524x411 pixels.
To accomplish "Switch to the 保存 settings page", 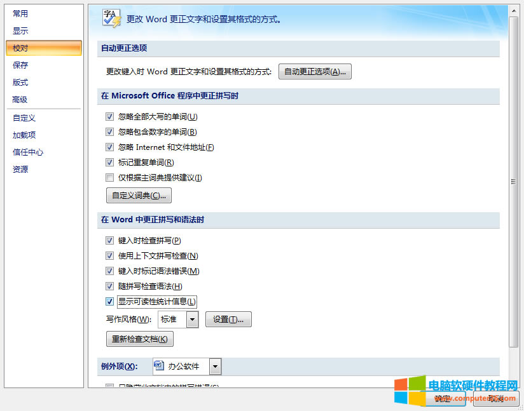I will pyautogui.click(x=21, y=65).
